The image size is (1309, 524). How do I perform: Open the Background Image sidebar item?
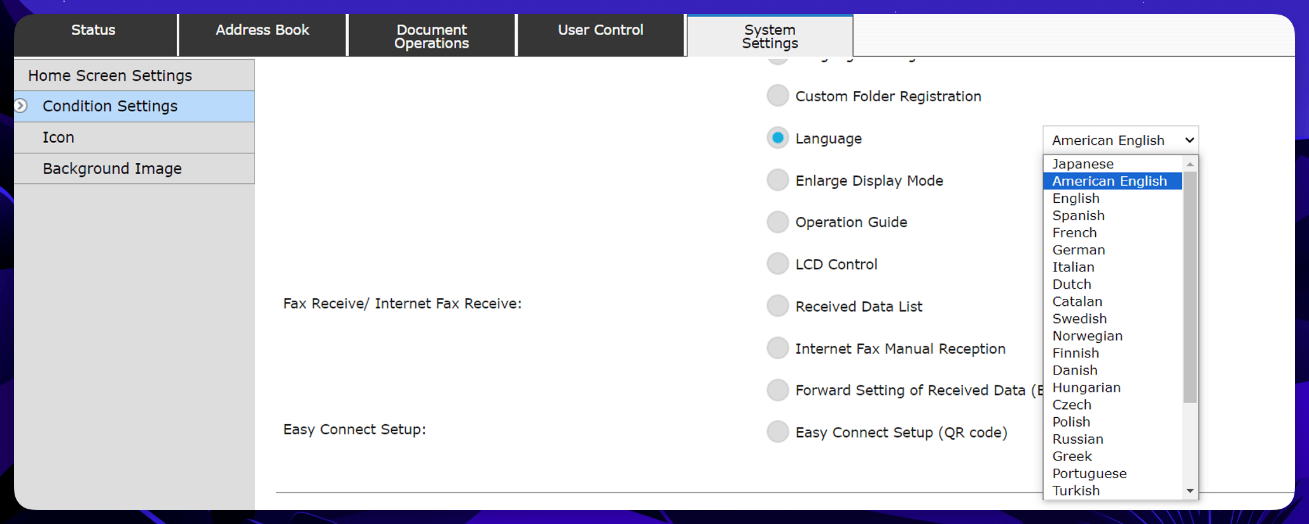134,169
